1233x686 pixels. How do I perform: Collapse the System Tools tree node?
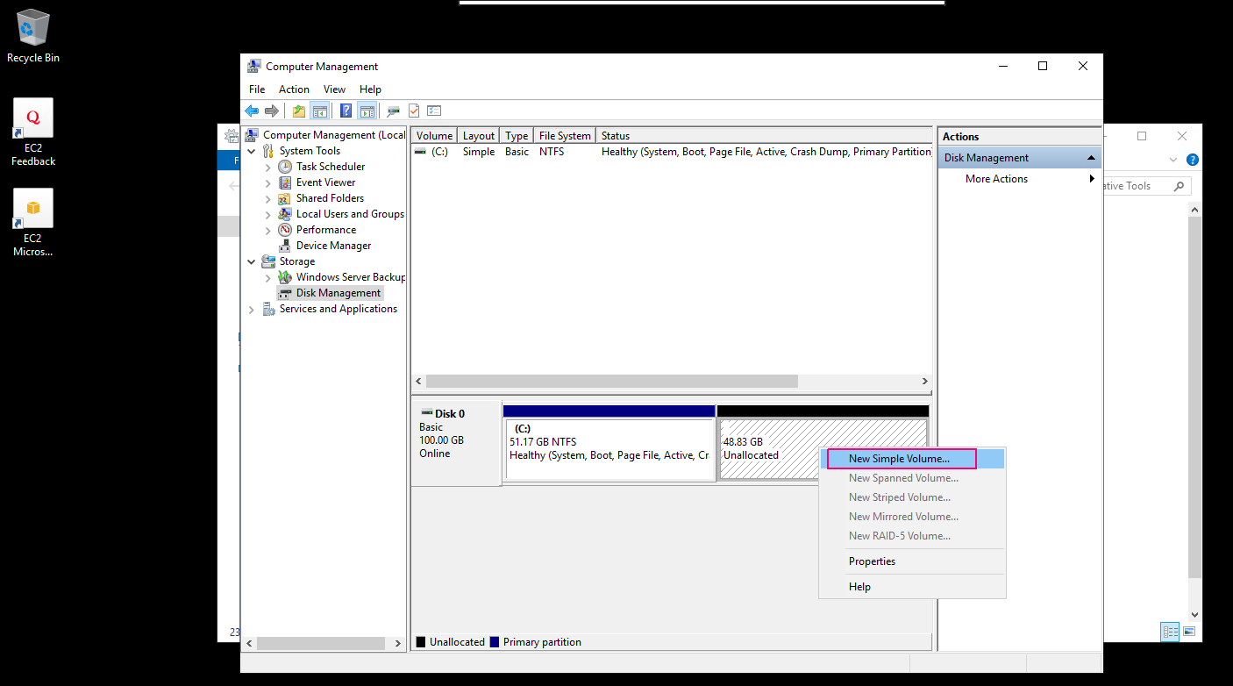(x=252, y=151)
